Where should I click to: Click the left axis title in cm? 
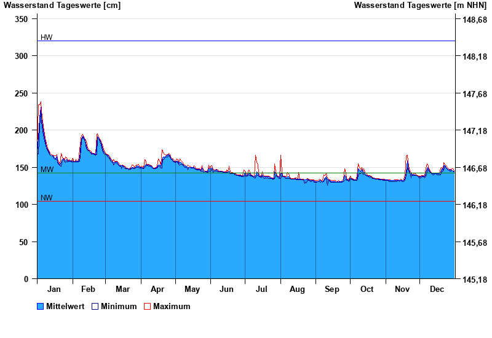coord(62,6)
